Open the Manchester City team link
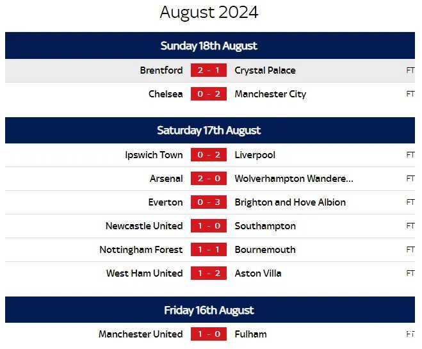Image resolution: width=422 pixels, height=349 pixels. point(270,94)
